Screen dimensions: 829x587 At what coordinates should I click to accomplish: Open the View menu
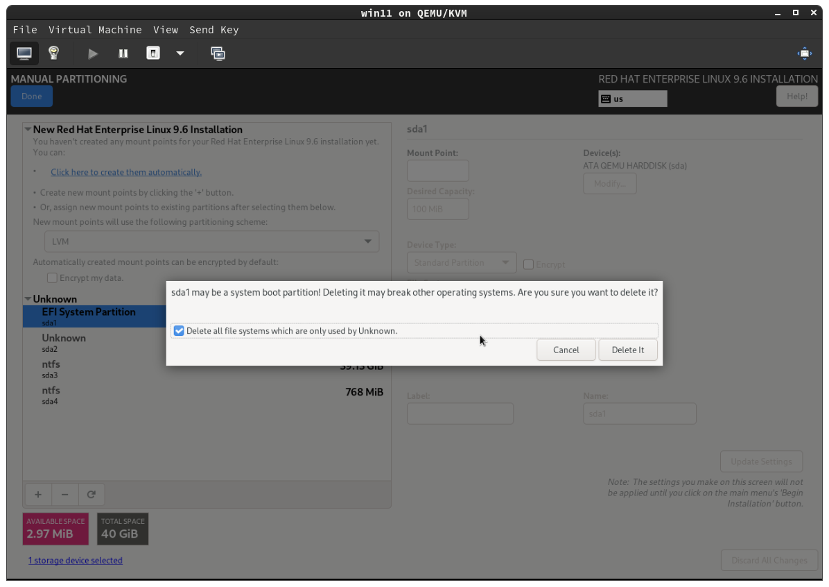pos(166,30)
